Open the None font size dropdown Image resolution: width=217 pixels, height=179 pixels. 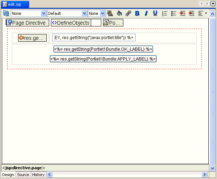(x=97, y=13)
